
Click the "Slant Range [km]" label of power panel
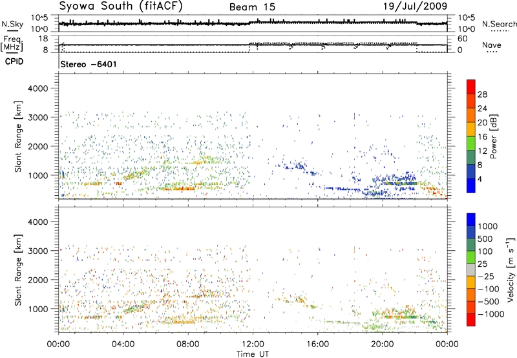[18, 136]
